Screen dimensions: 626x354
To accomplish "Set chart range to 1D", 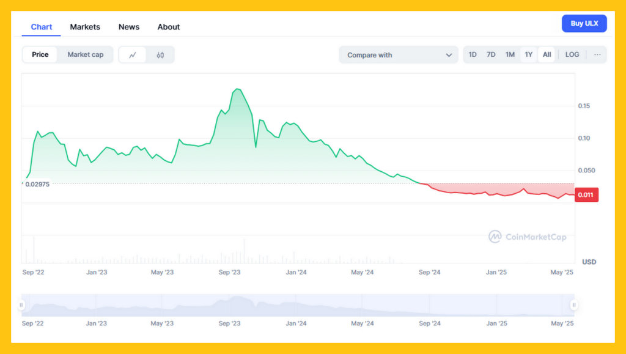I will click(473, 54).
